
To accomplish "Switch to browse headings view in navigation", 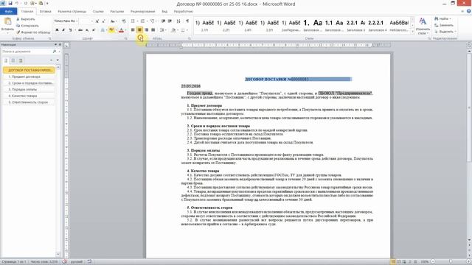I will 6,60.
